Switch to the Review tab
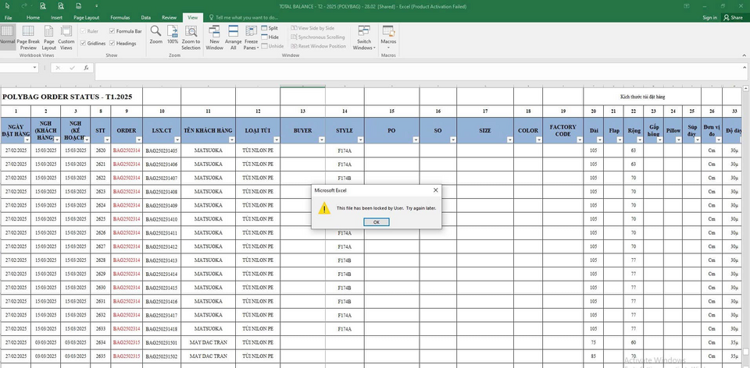The image size is (750, 368). tap(169, 18)
